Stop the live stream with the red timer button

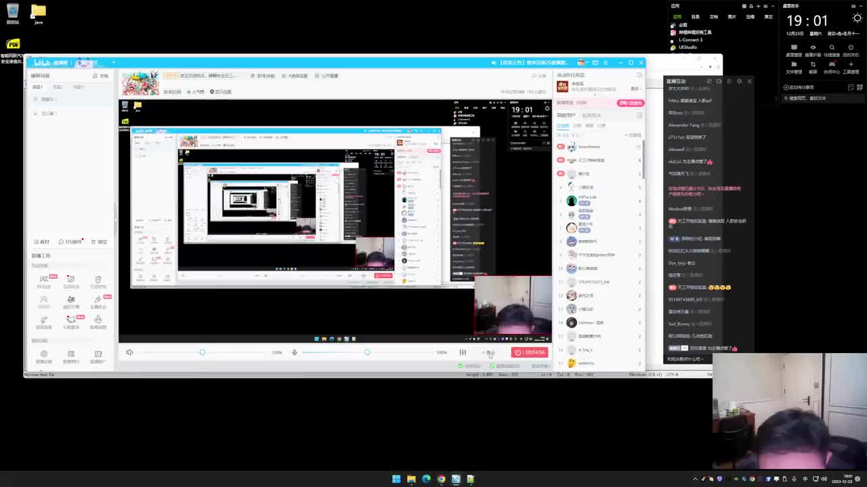pyautogui.click(x=529, y=352)
